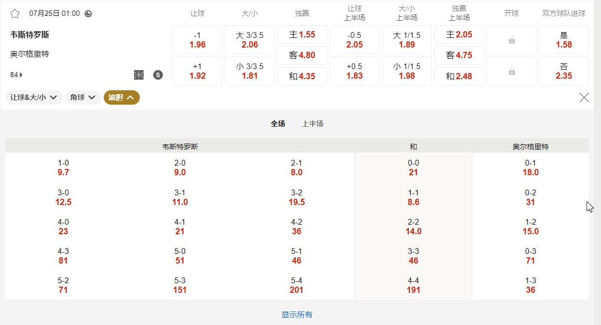Choose correct score 3-1 at 11.0
The width and height of the screenshot is (601, 325).
pyautogui.click(x=180, y=197)
